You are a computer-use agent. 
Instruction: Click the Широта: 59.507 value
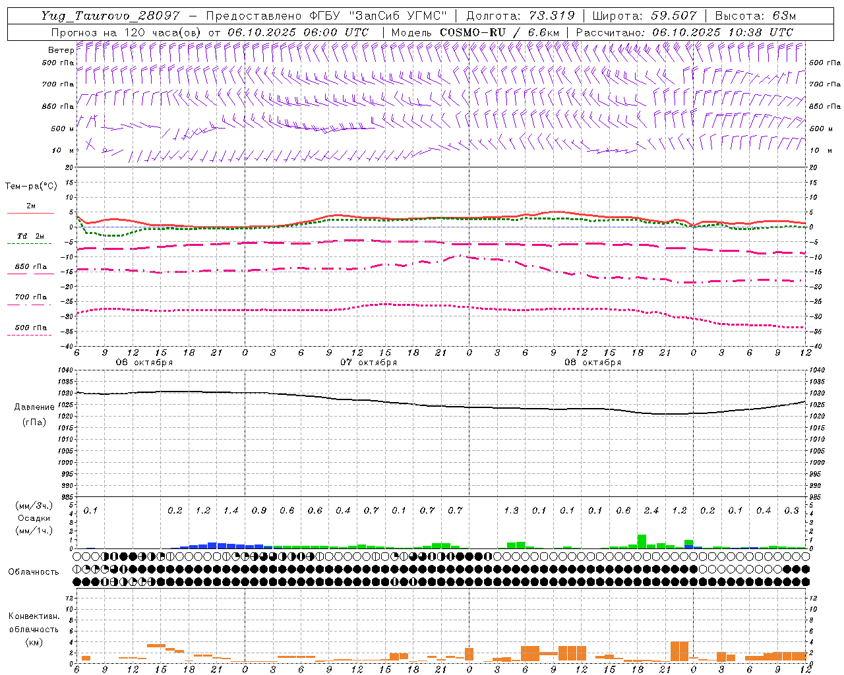pos(644,16)
